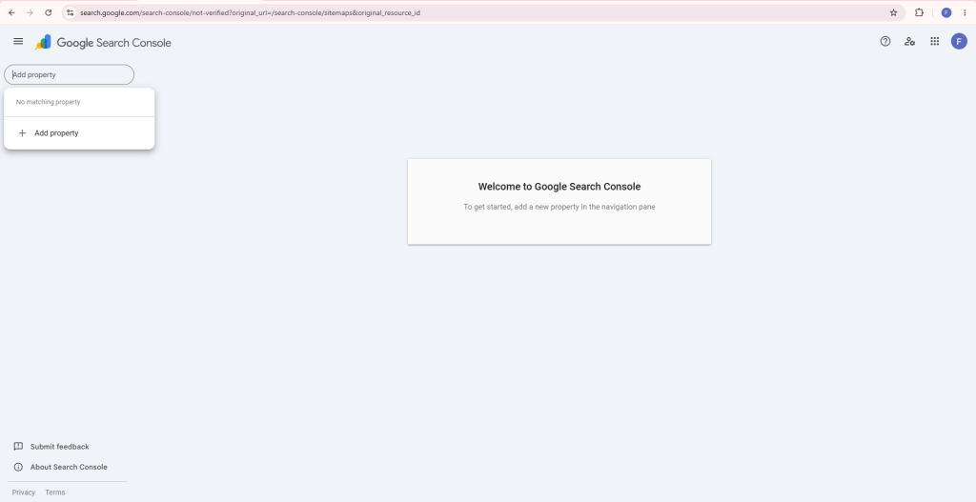Open the Privacy link
The width and height of the screenshot is (976, 502).
[x=24, y=492]
